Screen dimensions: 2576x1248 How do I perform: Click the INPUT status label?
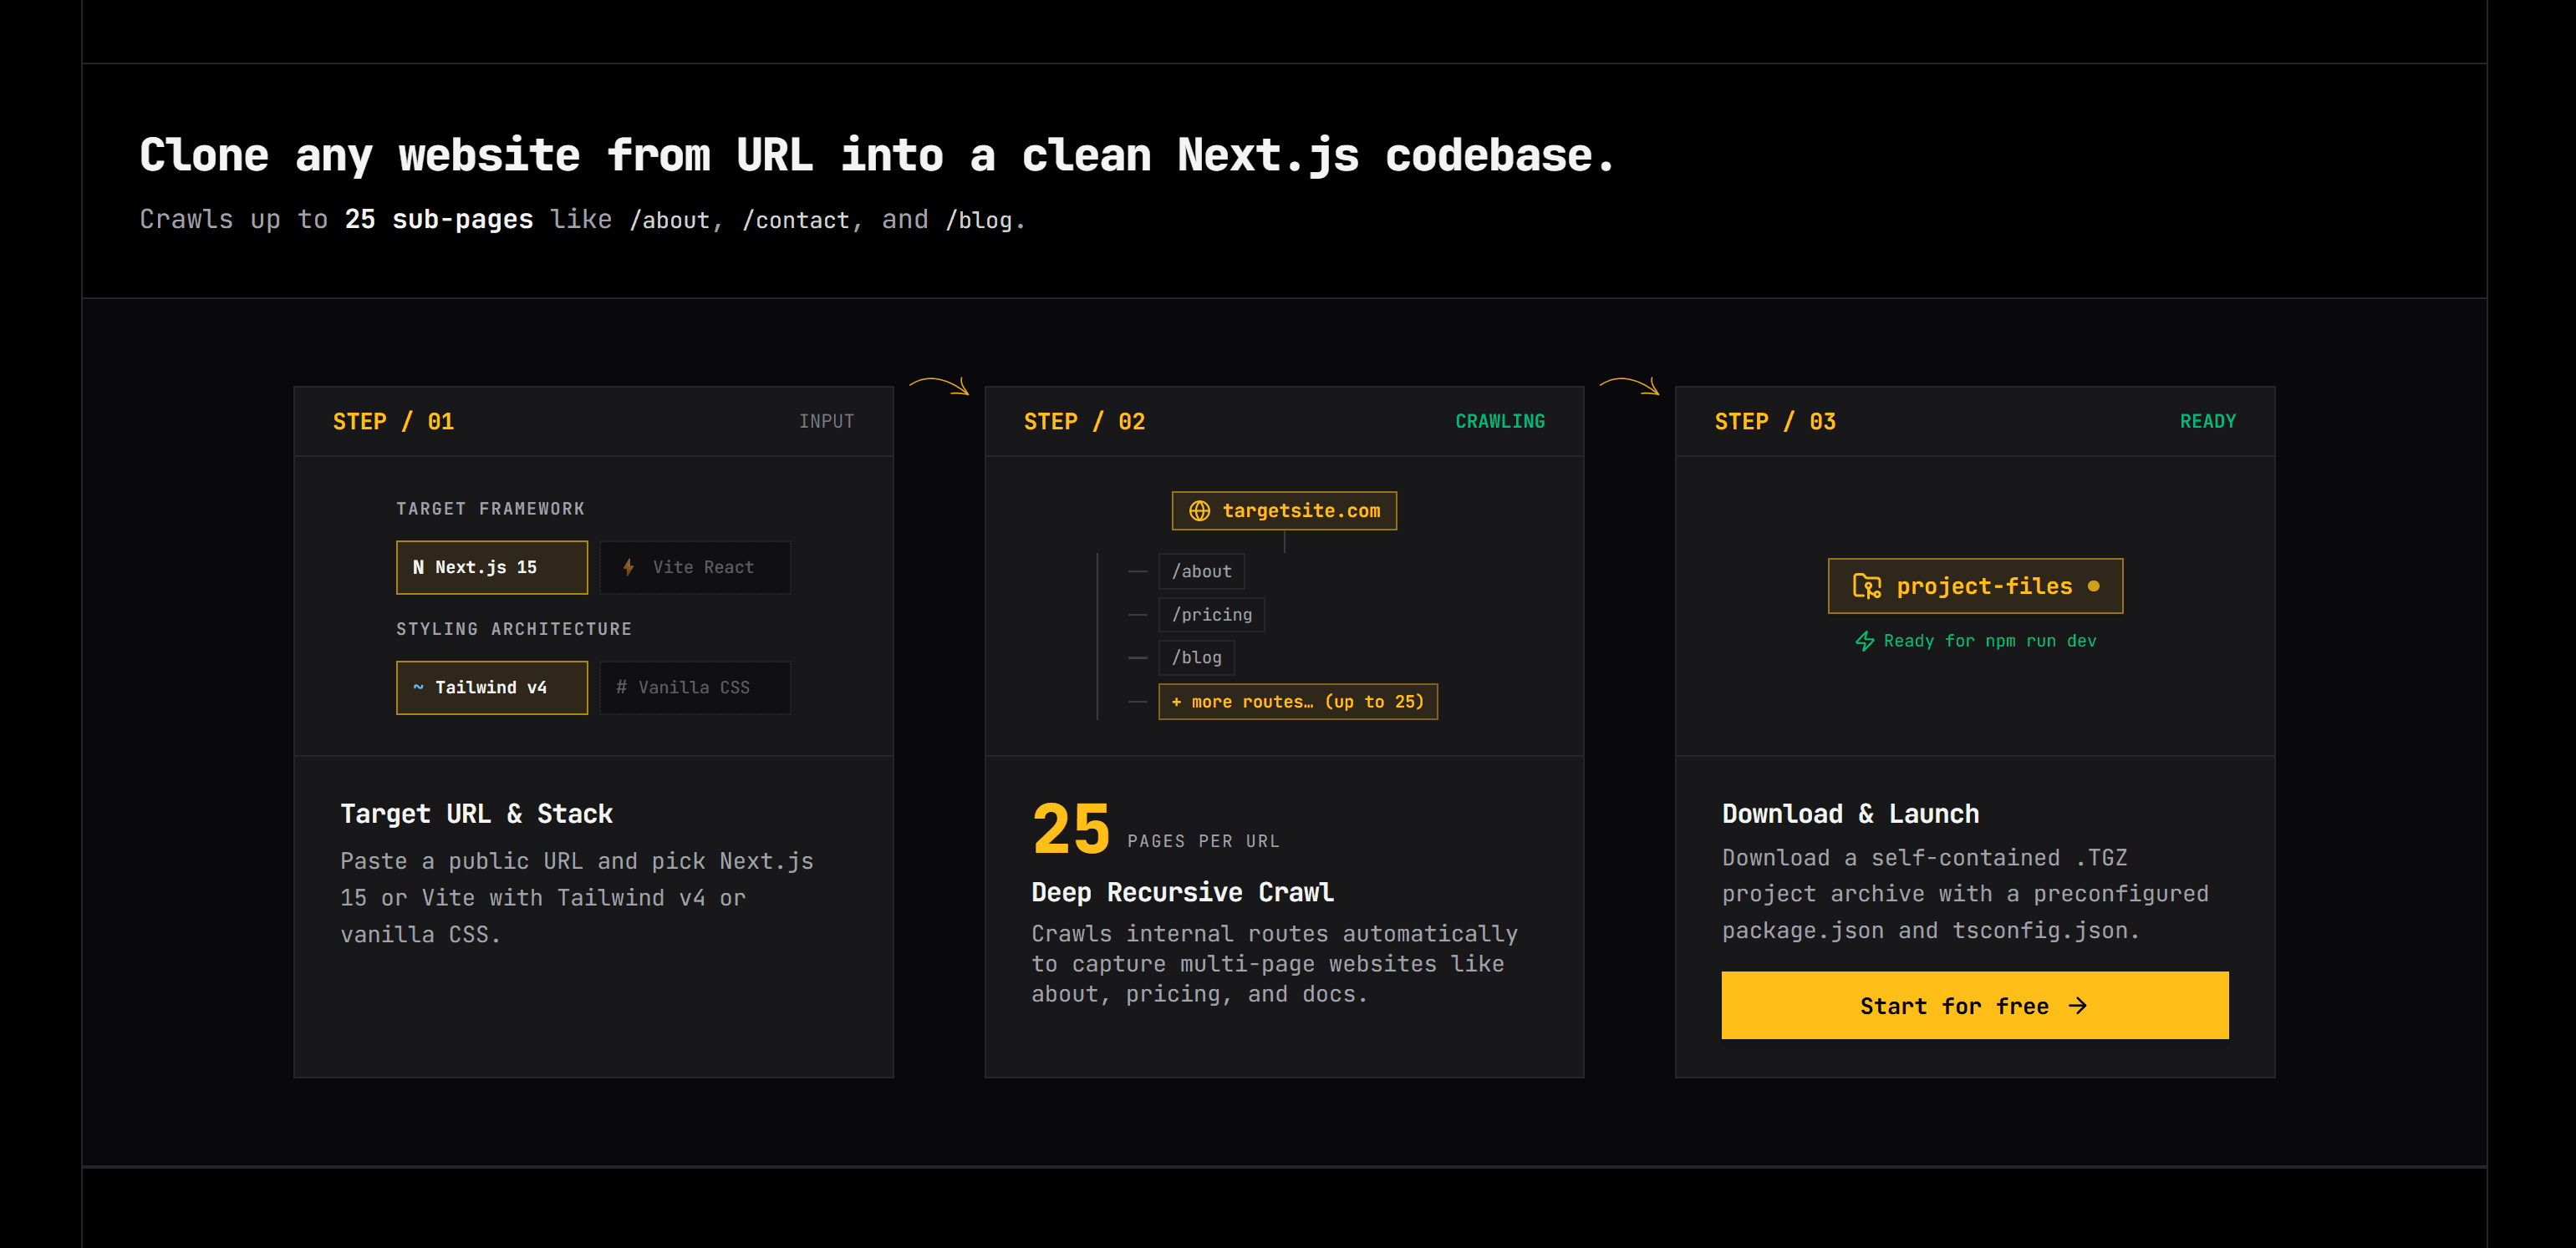(826, 422)
